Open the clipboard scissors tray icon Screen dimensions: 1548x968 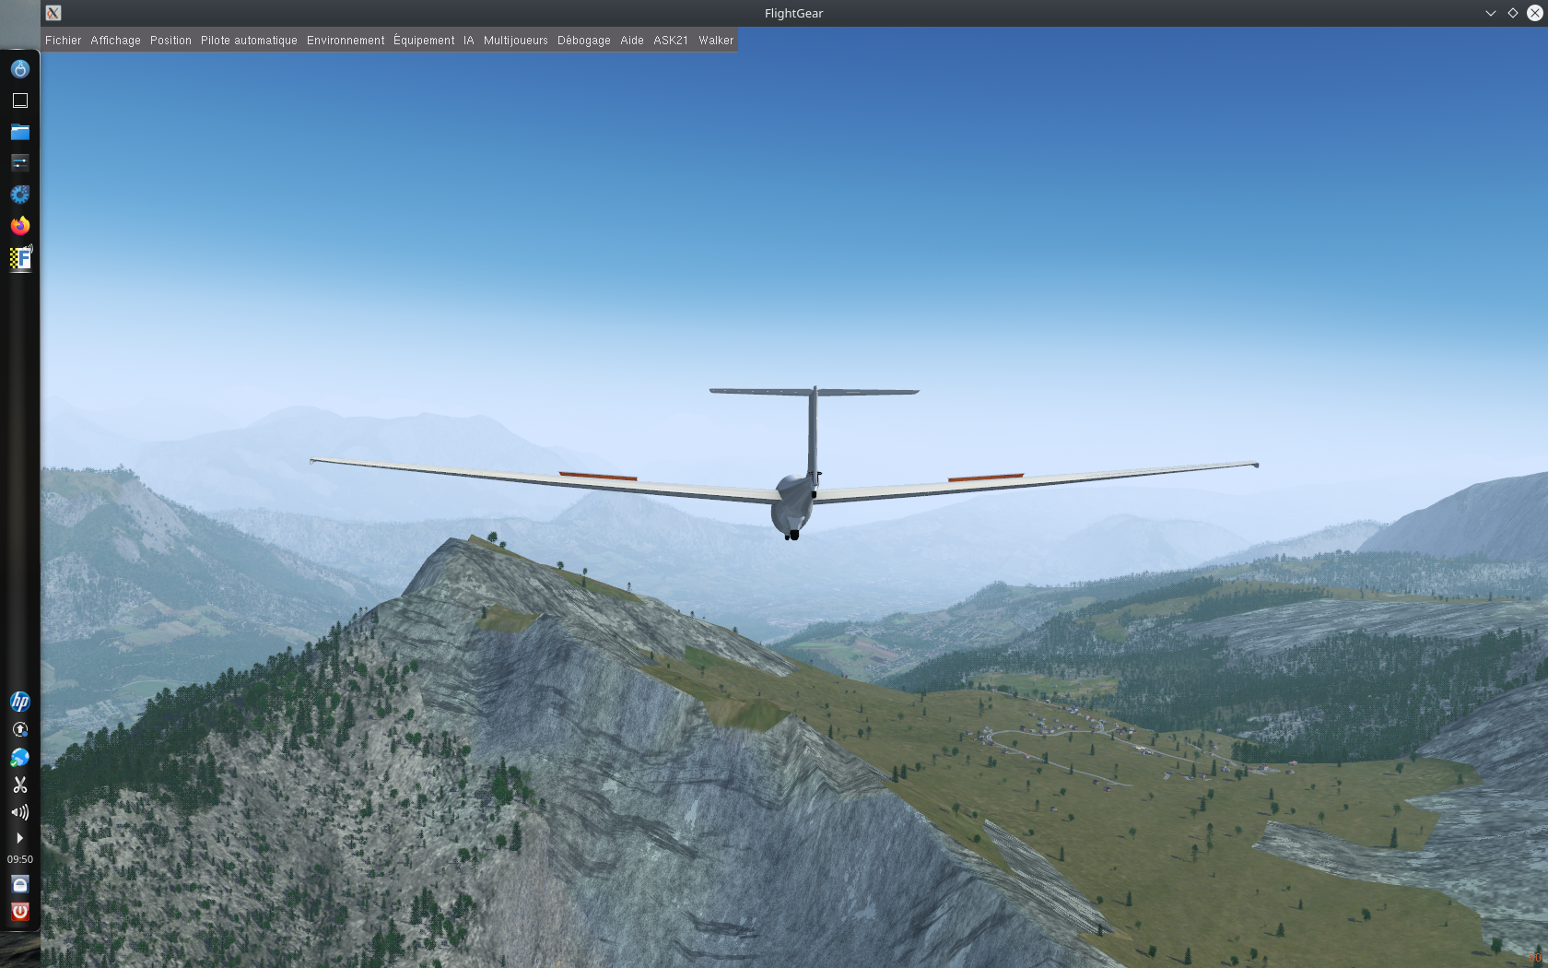coord(20,785)
